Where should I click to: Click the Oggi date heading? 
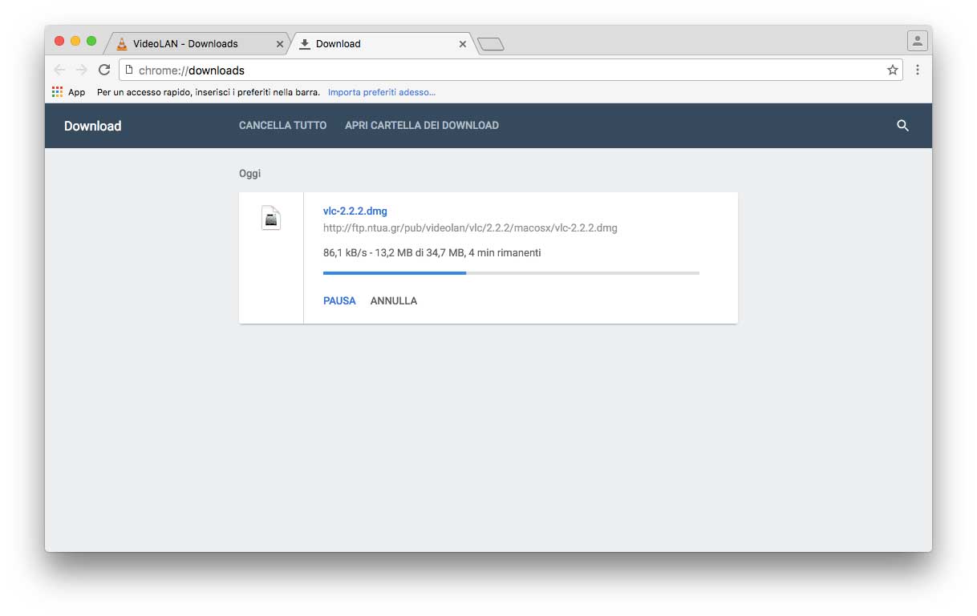tap(249, 174)
